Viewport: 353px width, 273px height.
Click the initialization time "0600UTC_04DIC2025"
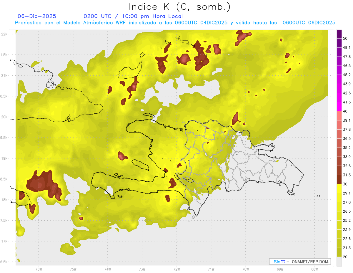201,23
